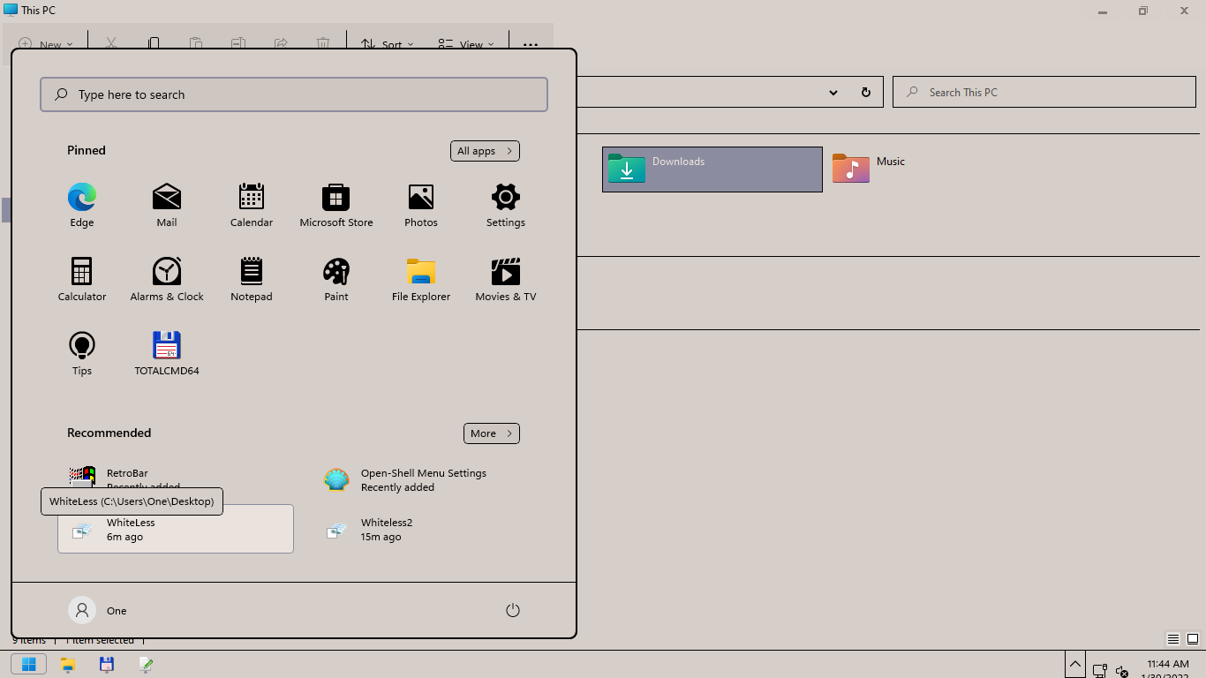This screenshot has width=1206, height=678.
Task: Launch Movies & TV app
Action: (x=506, y=272)
